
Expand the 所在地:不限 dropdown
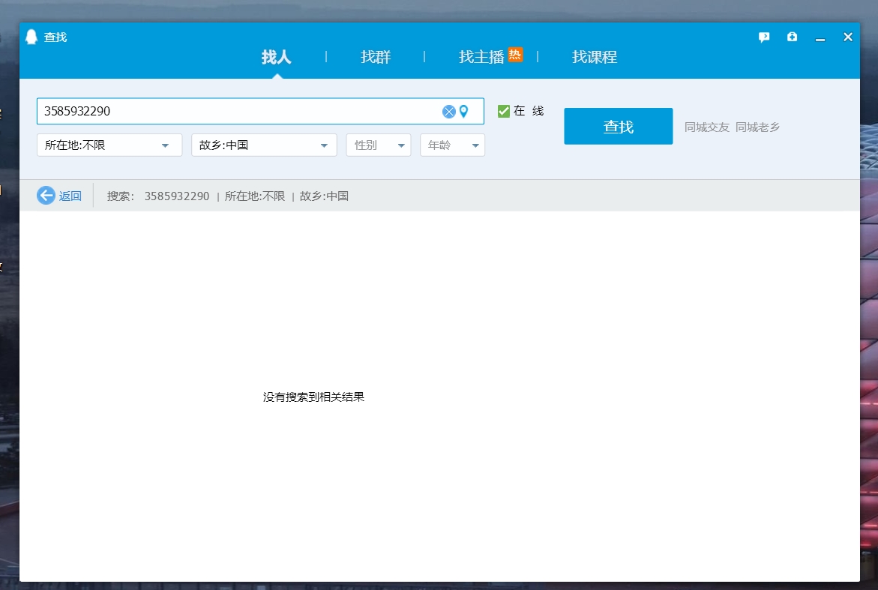tap(109, 145)
